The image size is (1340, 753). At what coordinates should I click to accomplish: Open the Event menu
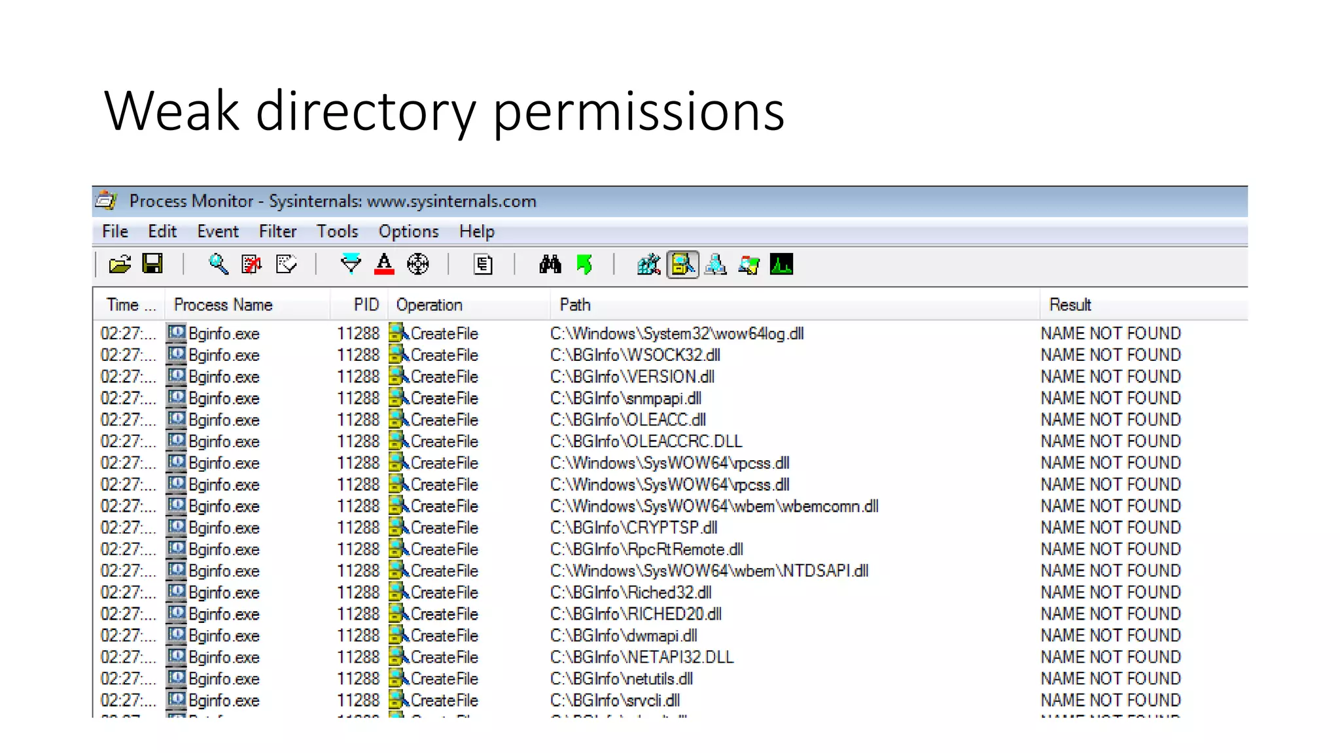(218, 231)
